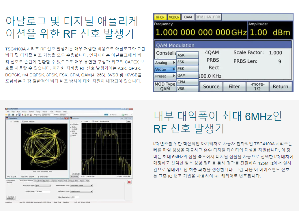Click the Constellation panel title icon

7,118
